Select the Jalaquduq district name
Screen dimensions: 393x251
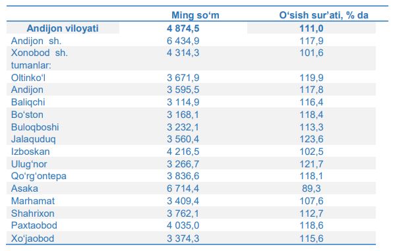pos(34,139)
